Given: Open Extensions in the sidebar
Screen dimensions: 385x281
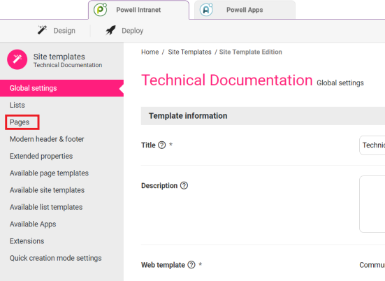Looking at the screenshot, I should (27, 241).
